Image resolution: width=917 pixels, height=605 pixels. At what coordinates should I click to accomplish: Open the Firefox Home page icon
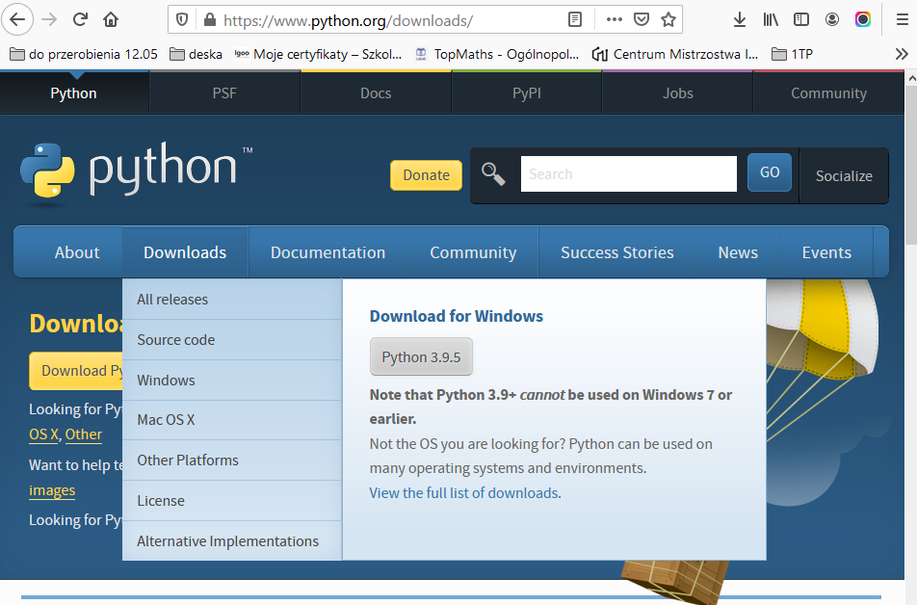point(111,20)
